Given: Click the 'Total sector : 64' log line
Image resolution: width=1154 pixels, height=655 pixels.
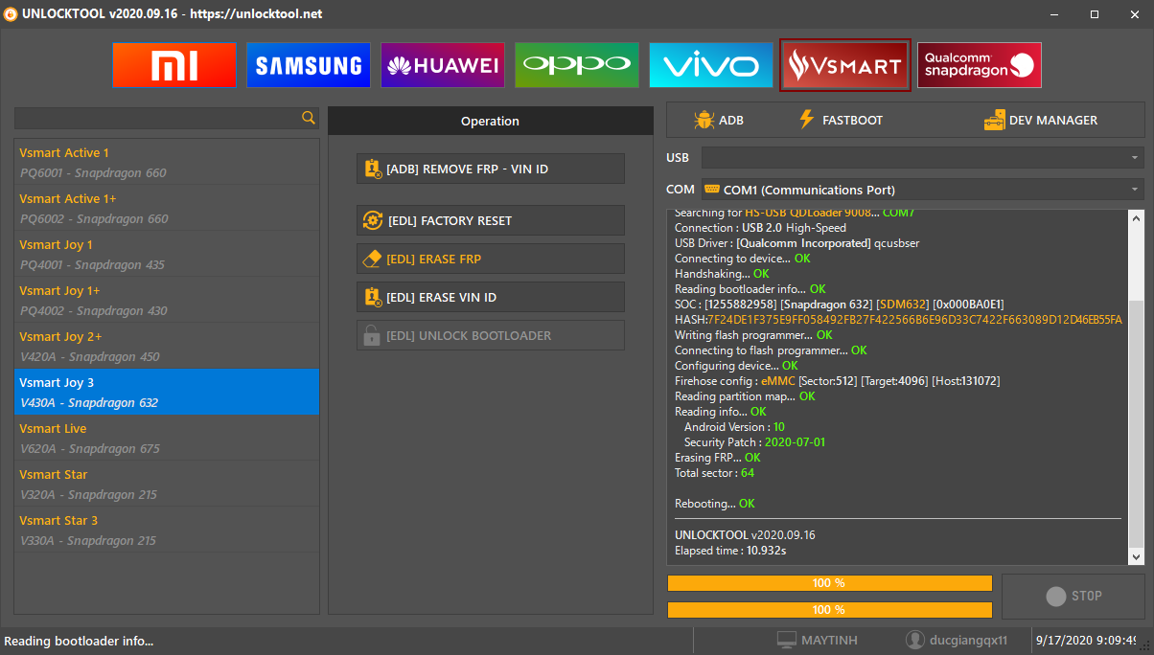Looking at the screenshot, I should pyautogui.click(x=714, y=473).
